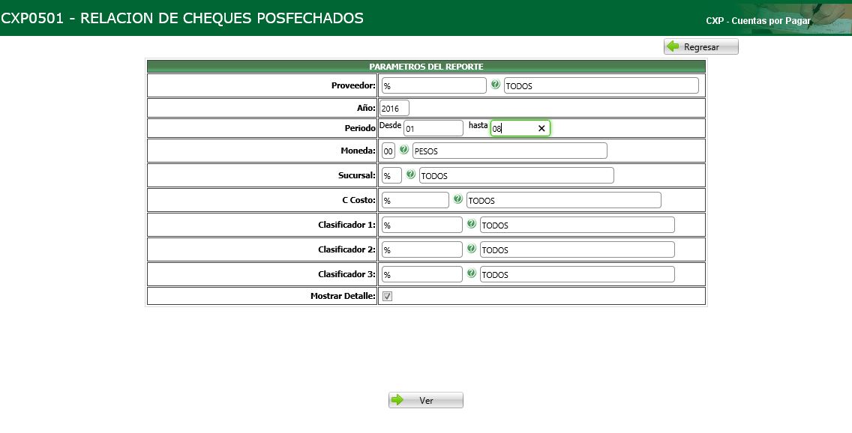Click the Proveedor code field containing %
Viewport: 852px width, 433px height.
pos(433,85)
